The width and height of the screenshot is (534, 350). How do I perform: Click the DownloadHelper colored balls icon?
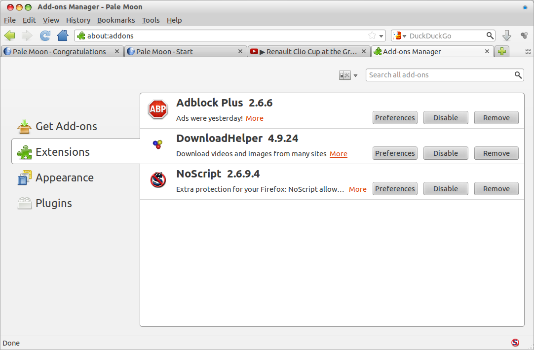coord(157,144)
